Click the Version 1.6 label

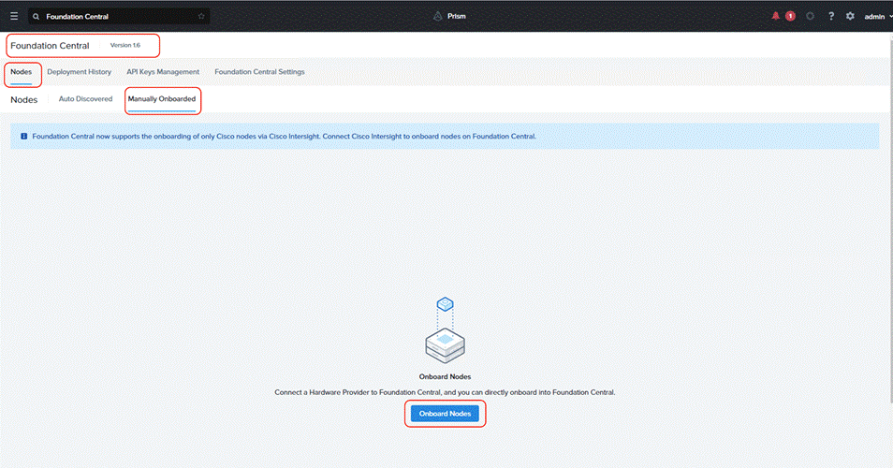click(125, 45)
